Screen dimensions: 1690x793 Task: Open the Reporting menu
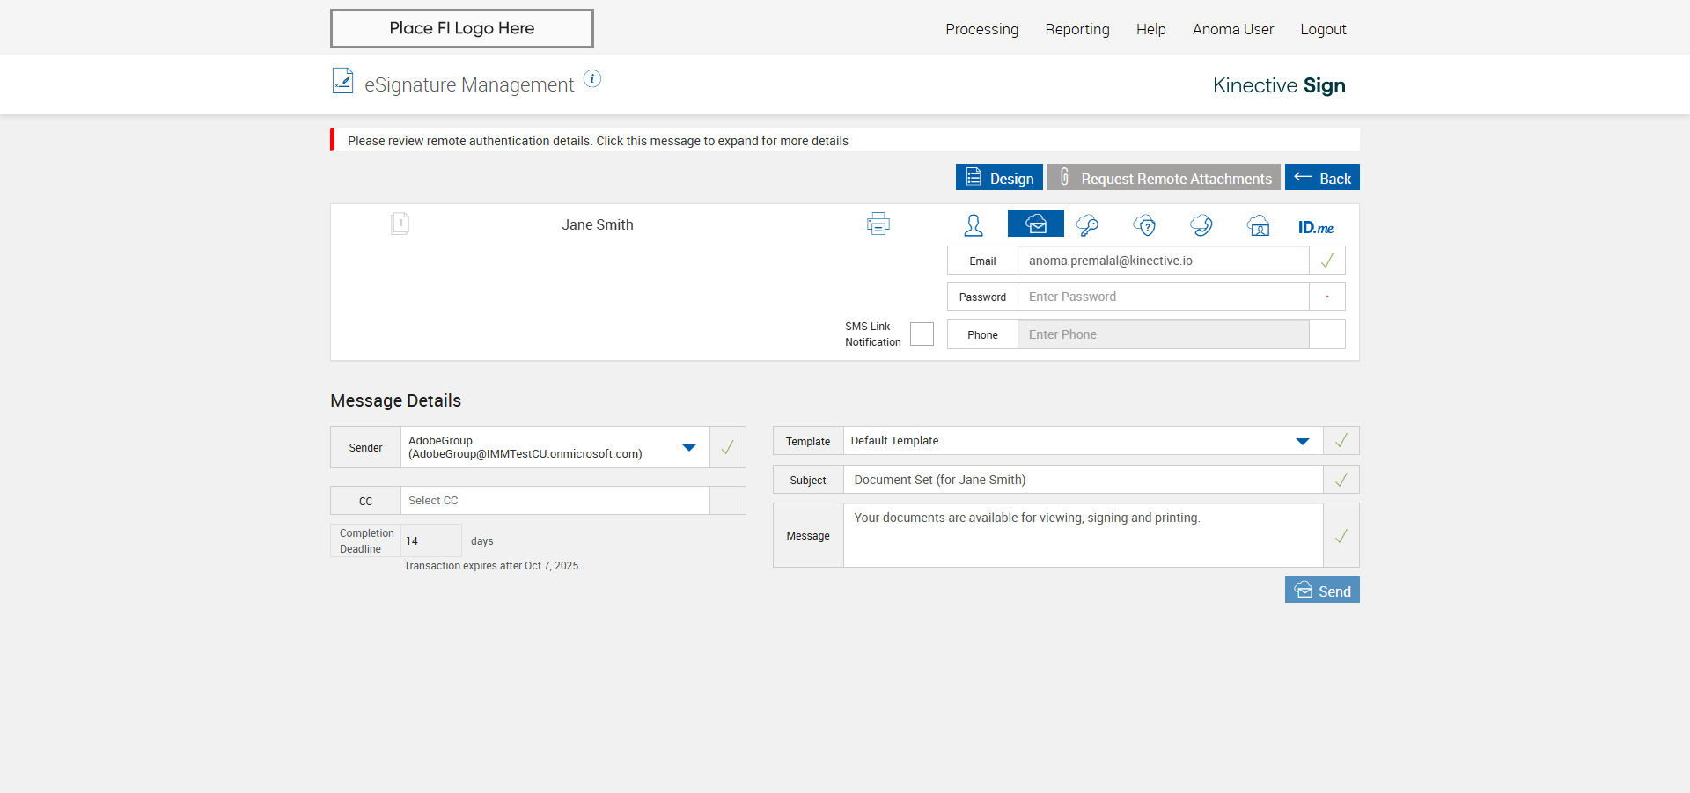point(1076,29)
